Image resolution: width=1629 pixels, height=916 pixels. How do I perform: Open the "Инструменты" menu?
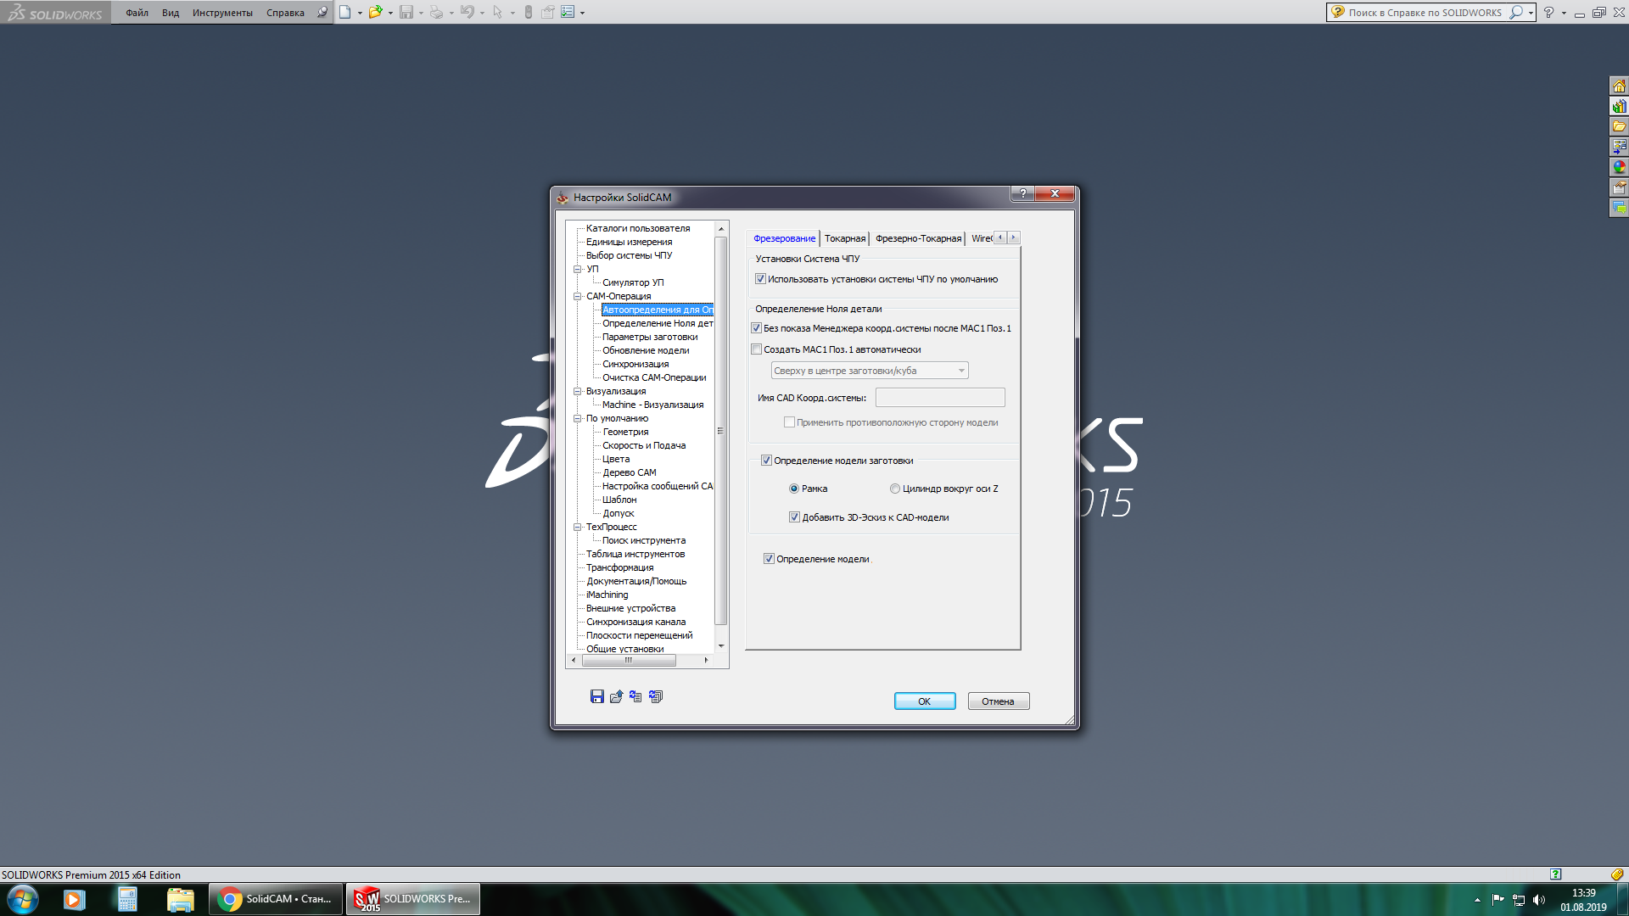222,13
